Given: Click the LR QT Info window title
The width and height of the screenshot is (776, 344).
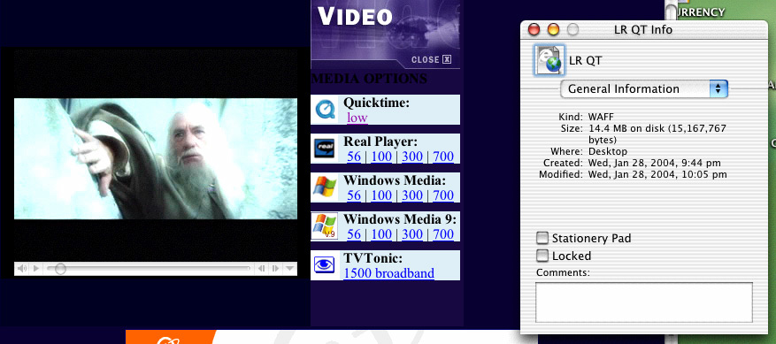Looking at the screenshot, I should 643,30.
